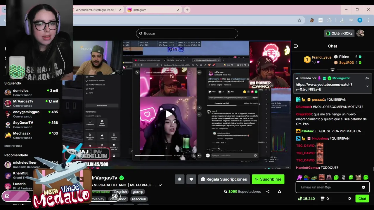374x210 pixels.
Task: Open the cookie extension icon
Action: click(x=312, y=20)
